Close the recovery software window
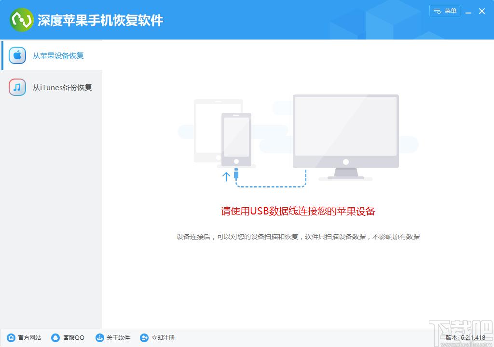 tap(482, 12)
